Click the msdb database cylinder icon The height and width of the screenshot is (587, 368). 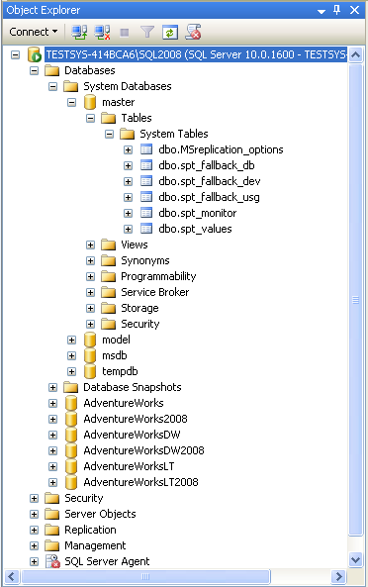[90, 355]
